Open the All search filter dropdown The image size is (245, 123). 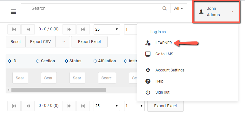(179, 8)
